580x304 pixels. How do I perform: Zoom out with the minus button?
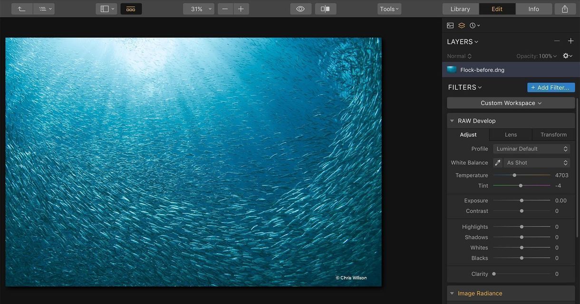[x=225, y=9]
